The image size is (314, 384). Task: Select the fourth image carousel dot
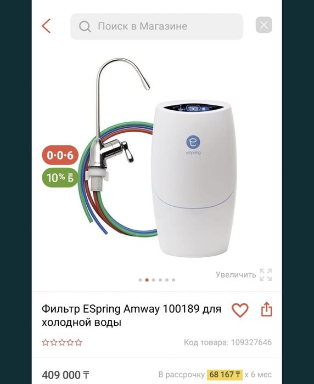pos(160,280)
